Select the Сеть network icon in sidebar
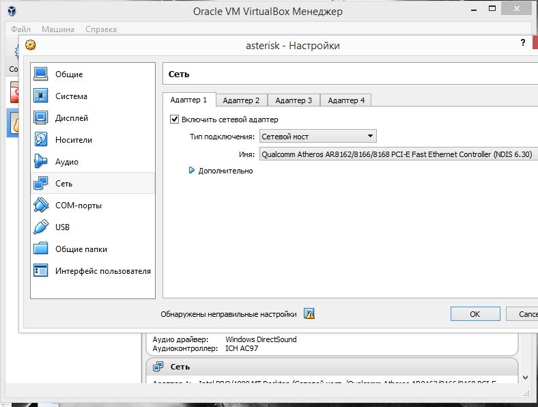This screenshot has width=538, height=407. [41, 183]
